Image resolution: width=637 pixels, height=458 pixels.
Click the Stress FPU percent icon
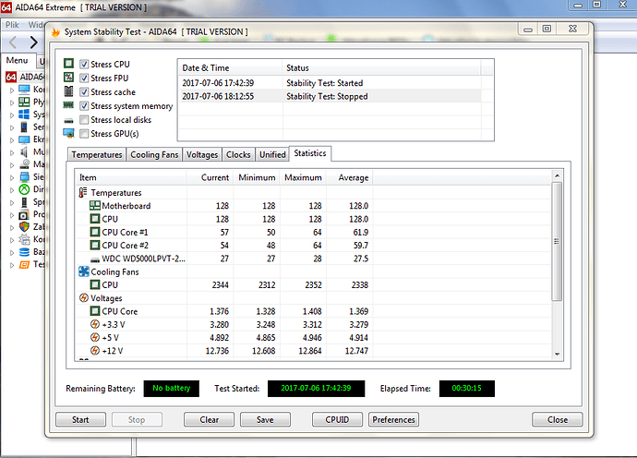(x=68, y=78)
